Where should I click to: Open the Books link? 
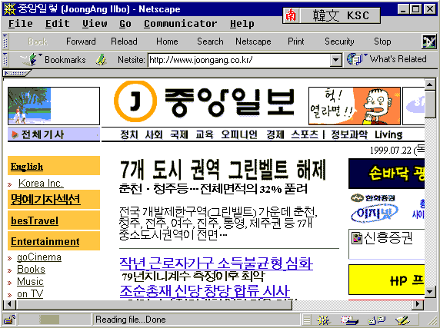[31, 269]
